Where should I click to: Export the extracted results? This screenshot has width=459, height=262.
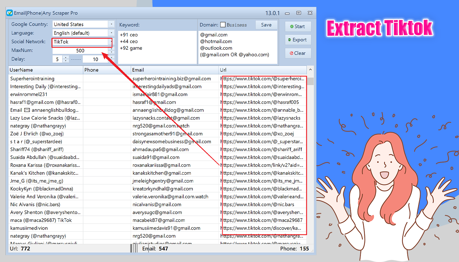point(298,40)
